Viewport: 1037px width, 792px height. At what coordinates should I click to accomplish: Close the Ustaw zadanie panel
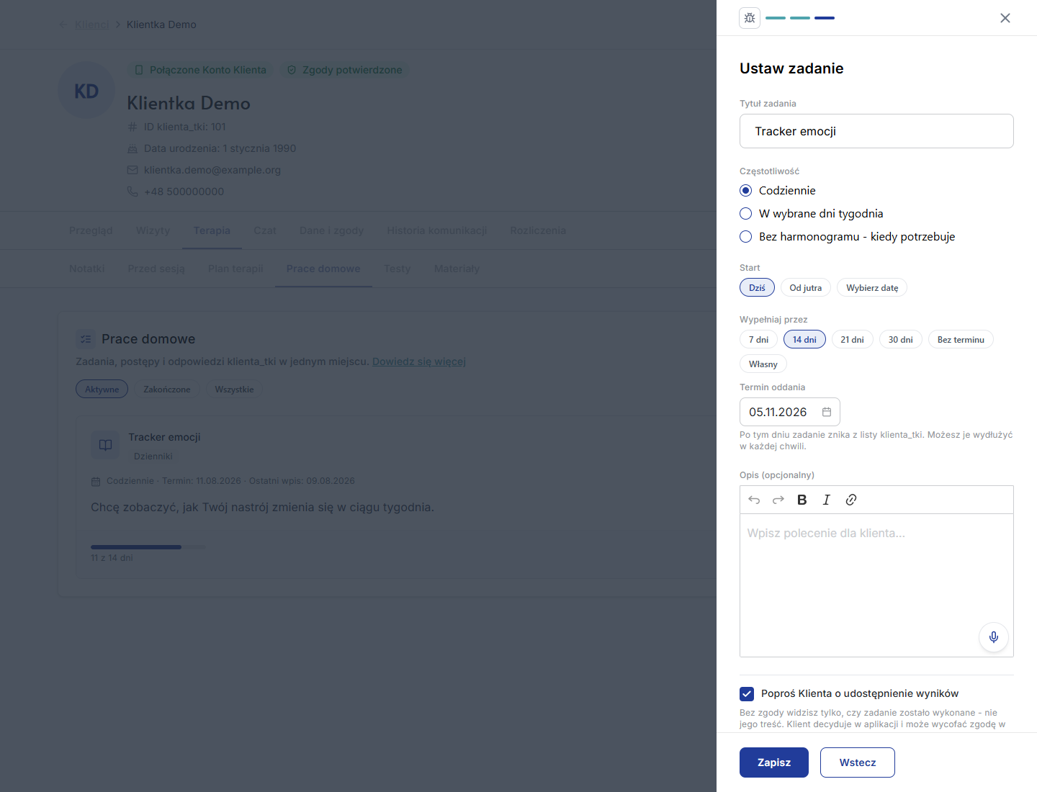click(1005, 18)
